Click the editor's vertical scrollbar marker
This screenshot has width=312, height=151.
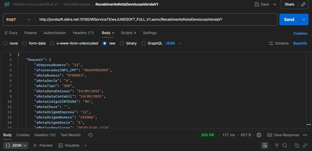pyautogui.click(x=309, y=124)
